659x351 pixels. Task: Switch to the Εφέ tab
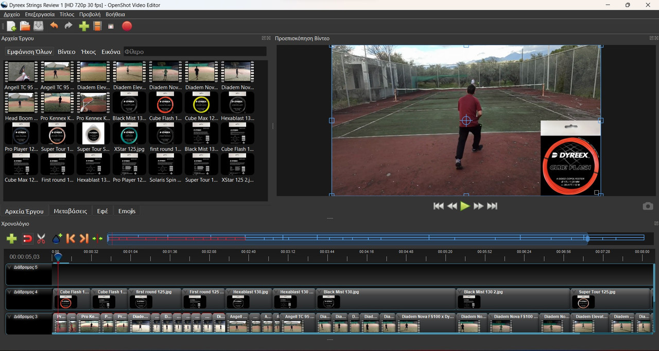[102, 211]
